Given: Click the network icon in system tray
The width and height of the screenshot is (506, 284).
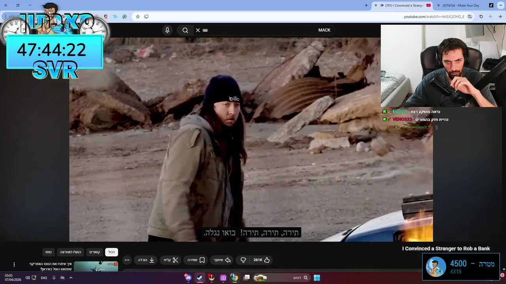Looking at the screenshot, I should pos(34,278).
